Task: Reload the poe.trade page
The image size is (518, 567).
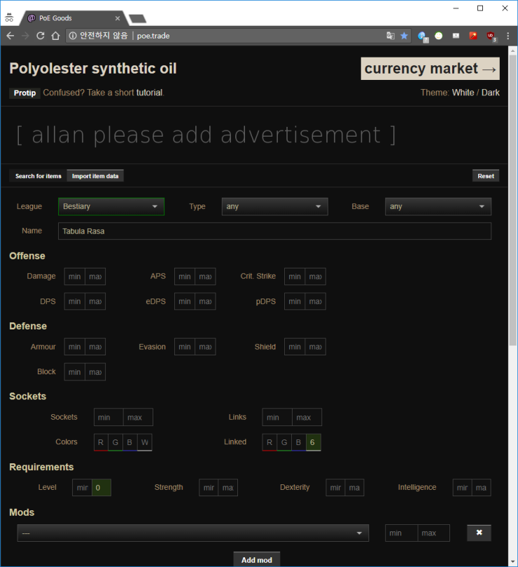Action: (x=41, y=36)
